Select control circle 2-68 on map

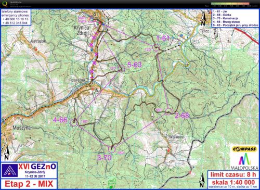click(x=169, y=111)
